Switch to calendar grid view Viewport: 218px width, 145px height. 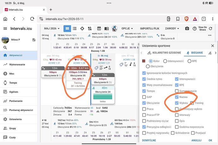[x=67, y=29]
